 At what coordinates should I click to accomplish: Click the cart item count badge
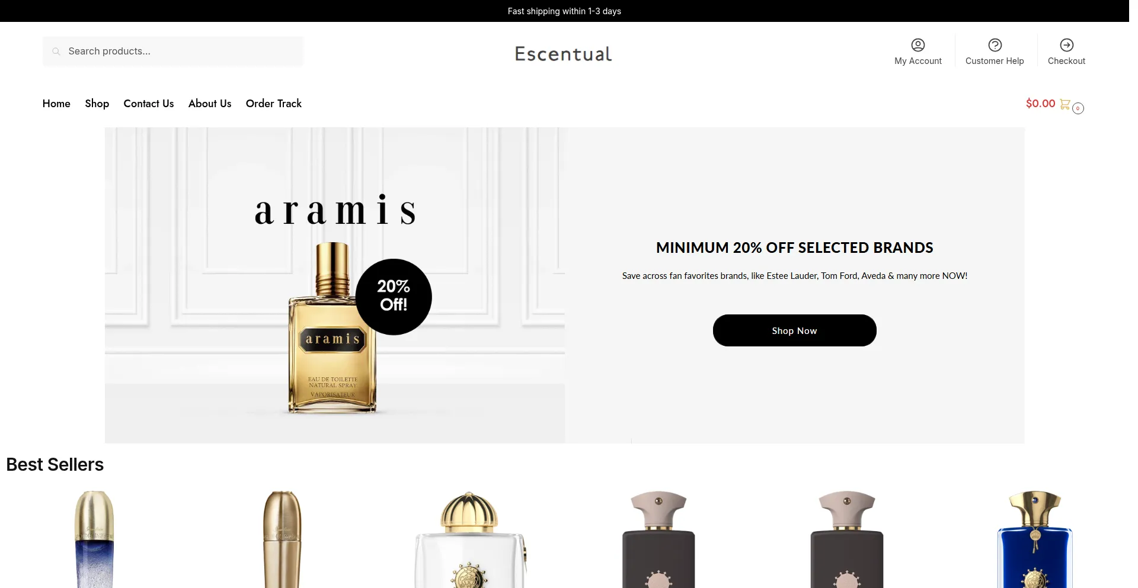pyautogui.click(x=1078, y=108)
